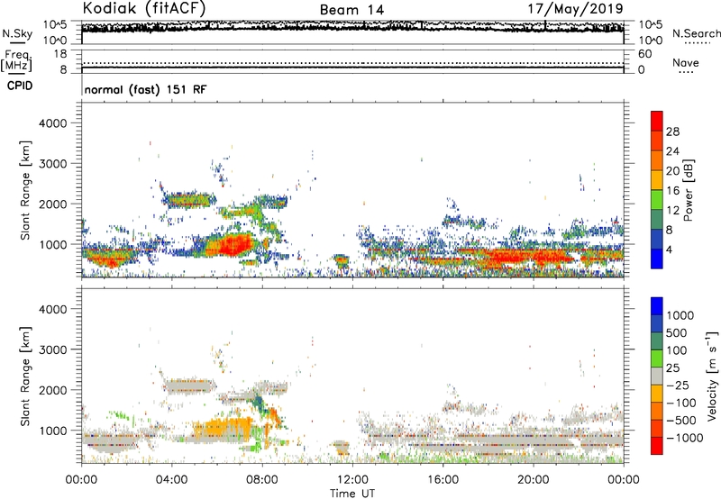This screenshot has width=721, height=499.
Task: Click the "20" Power colorbar label
Action: coord(672,171)
